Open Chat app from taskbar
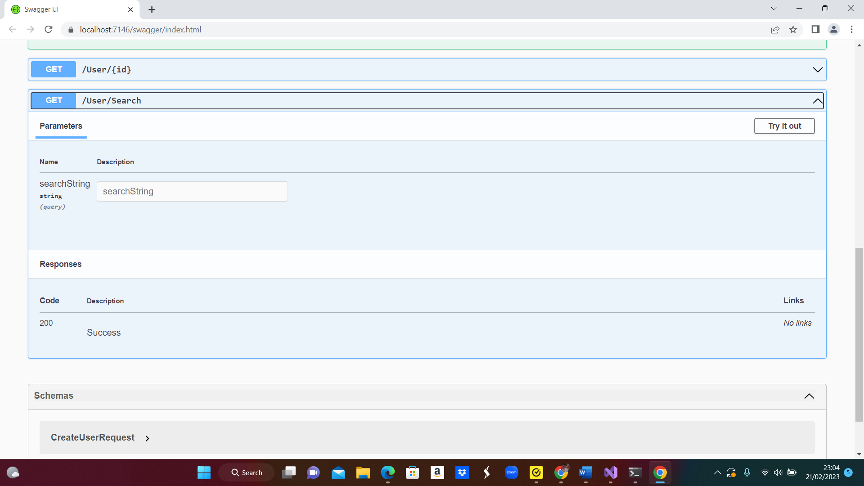This screenshot has width=864, height=486. click(x=313, y=472)
